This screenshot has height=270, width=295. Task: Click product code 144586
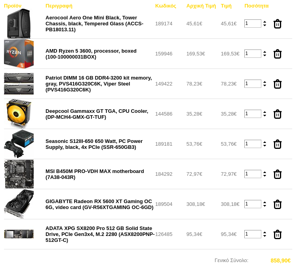(164, 114)
